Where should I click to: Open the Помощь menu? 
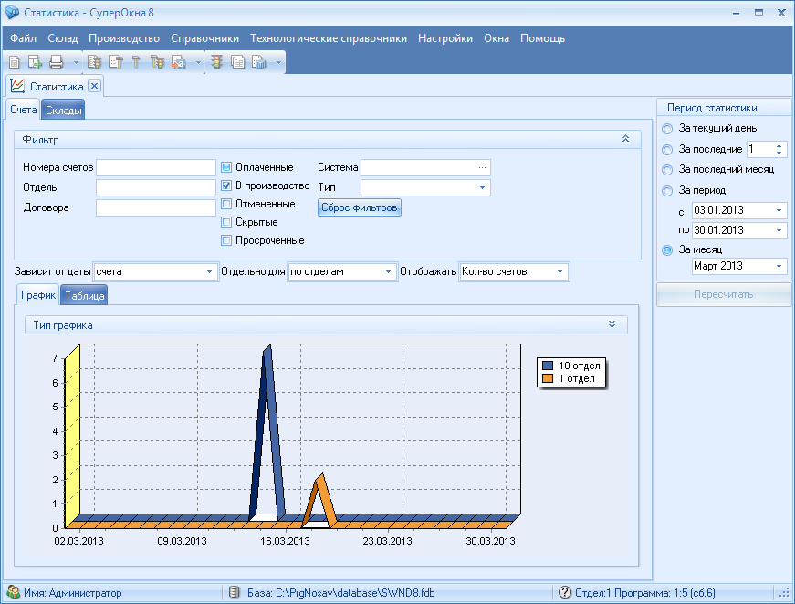[542, 38]
